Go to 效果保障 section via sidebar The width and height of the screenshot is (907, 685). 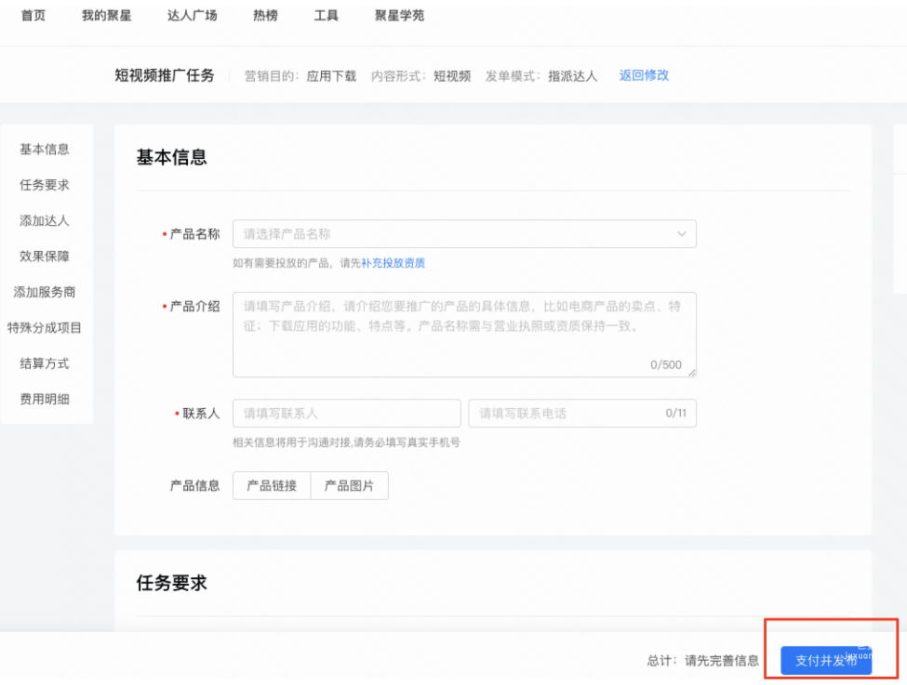pos(43,257)
